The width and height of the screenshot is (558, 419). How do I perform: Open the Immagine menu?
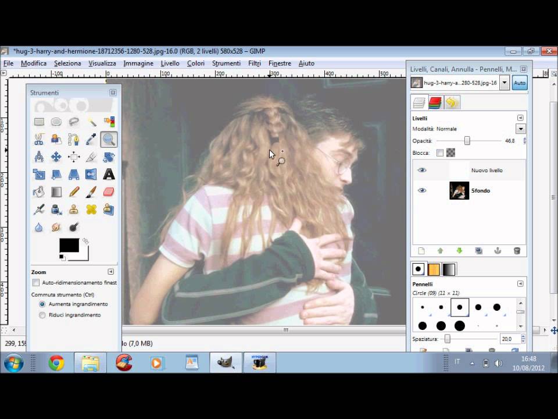click(x=138, y=63)
